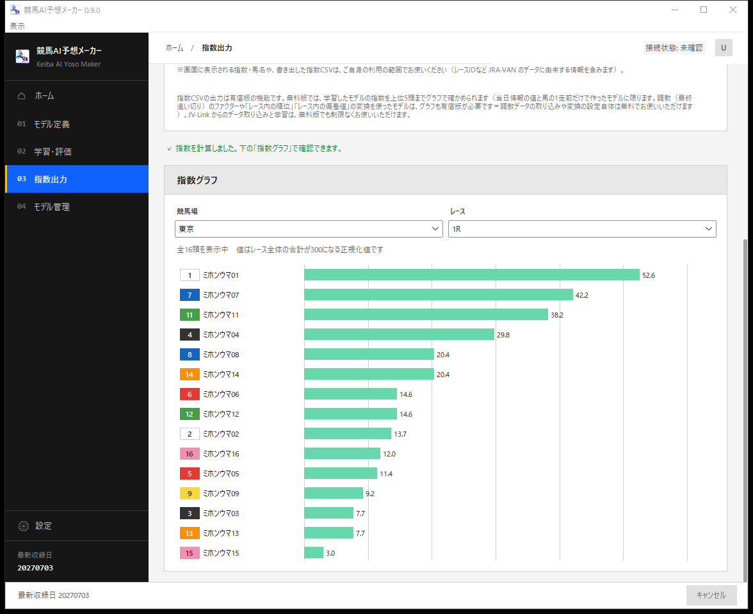This screenshot has height=614, width=753.
Task: Go to 04 モデル管理 page
Action: point(77,207)
